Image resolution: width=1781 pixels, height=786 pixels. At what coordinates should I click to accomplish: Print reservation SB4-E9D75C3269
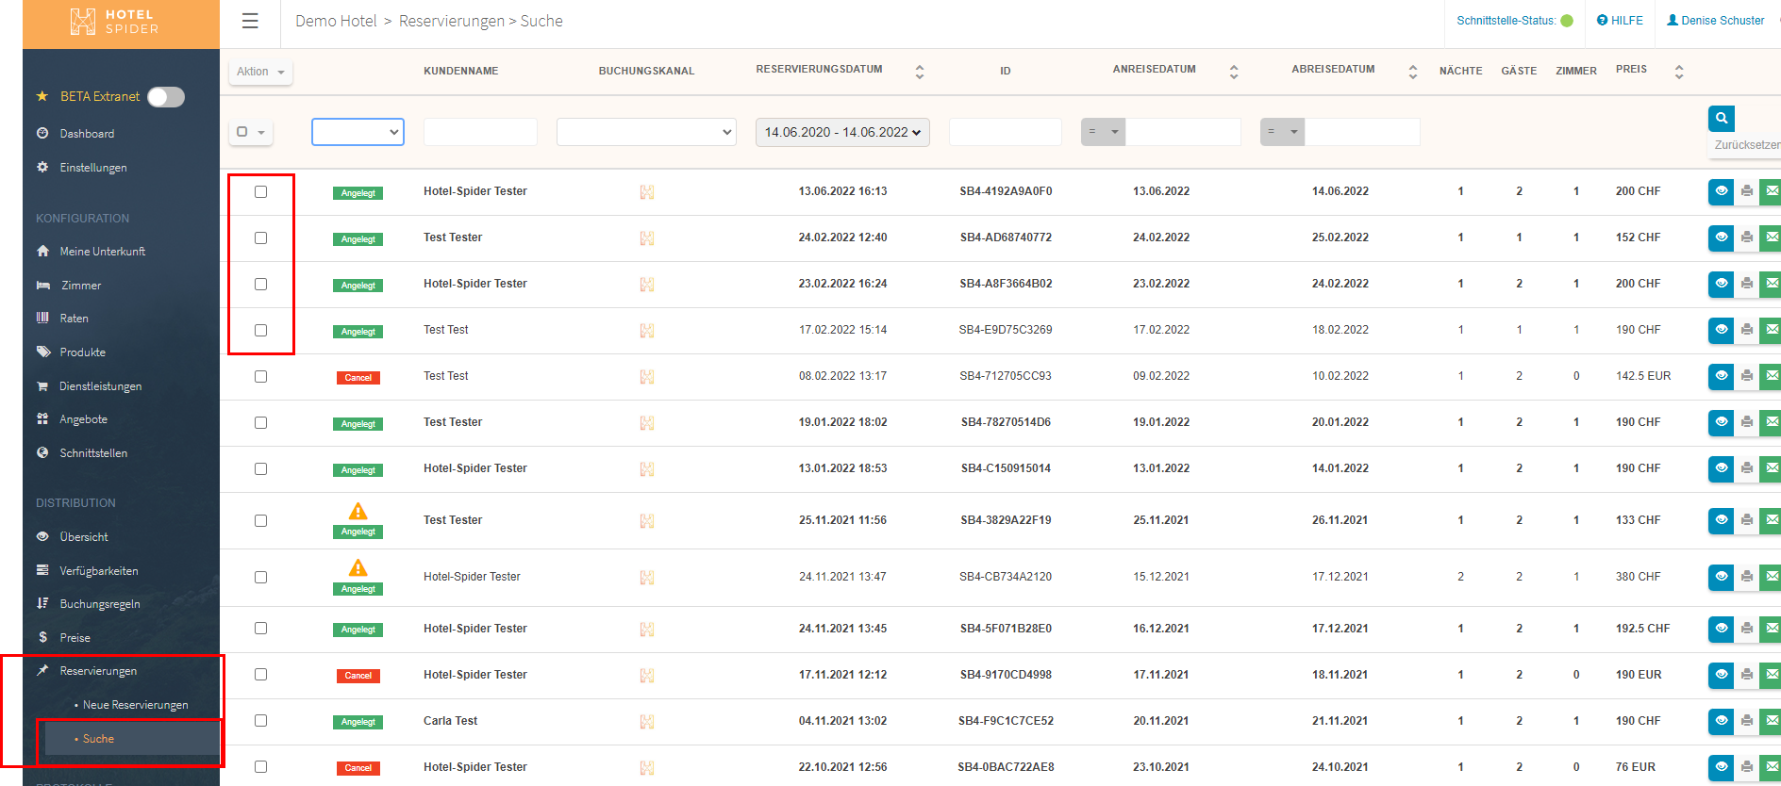[1746, 330]
